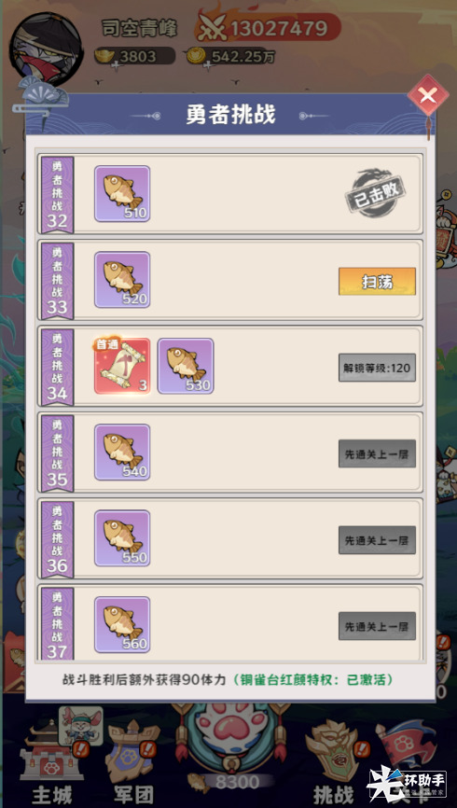
Task: Select the fish reward icon labeled 540
Action: [122, 453]
